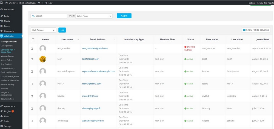The width and height of the screenshot is (274, 129).
Task: Click the columns list icon beside Show / Hide
Action: pyautogui.click(x=244, y=30)
